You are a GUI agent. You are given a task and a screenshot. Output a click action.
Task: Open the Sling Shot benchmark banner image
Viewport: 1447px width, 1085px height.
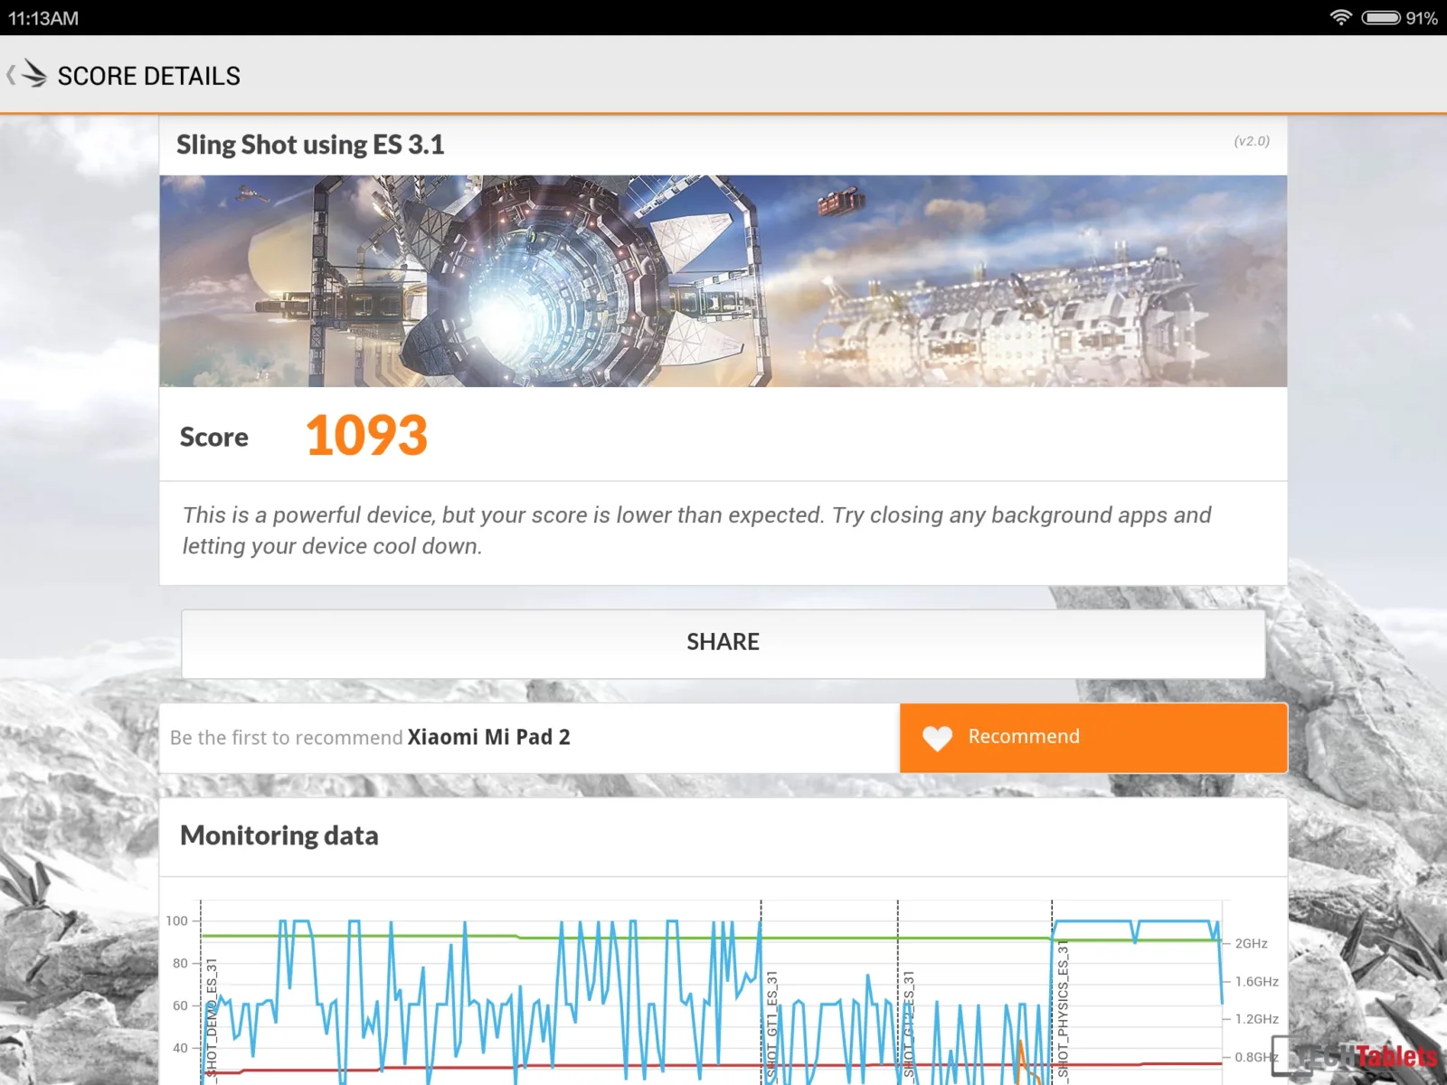point(723,281)
